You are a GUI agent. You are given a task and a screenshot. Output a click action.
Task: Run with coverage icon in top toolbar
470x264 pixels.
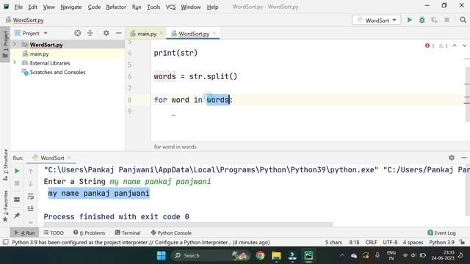pos(434,20)
